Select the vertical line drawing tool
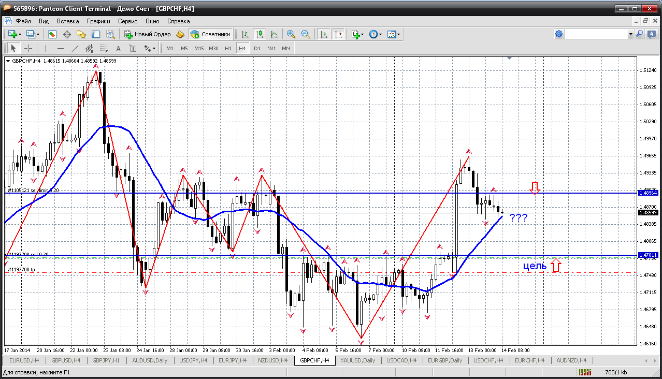The height and width of the screenshot is (379, 662). (x=46, y=48)
